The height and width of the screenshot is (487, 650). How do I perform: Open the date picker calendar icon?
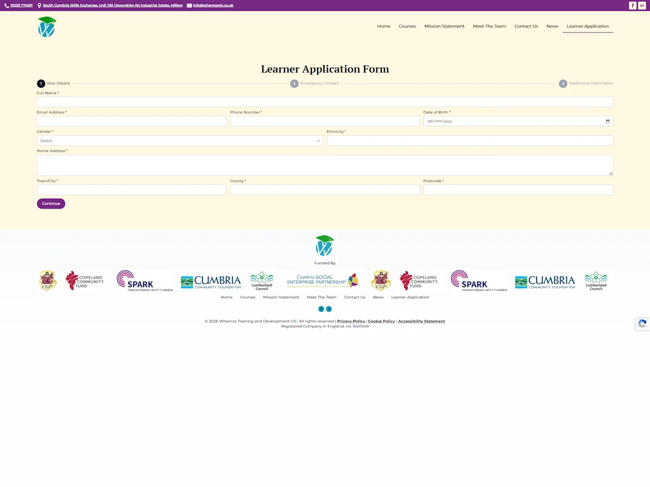pos(608,121)
